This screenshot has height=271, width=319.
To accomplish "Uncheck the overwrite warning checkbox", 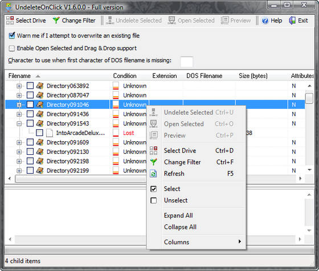I will pos(12,35).
